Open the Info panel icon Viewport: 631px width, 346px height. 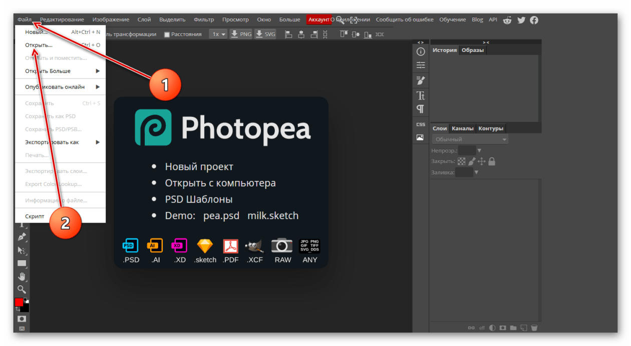click(421, 51)
